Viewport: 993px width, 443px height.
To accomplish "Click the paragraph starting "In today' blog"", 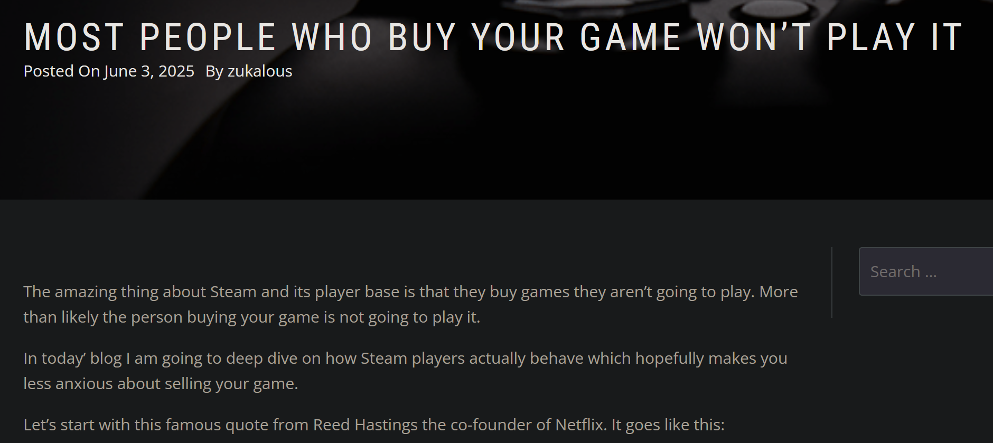I will (x=405, y=359).
